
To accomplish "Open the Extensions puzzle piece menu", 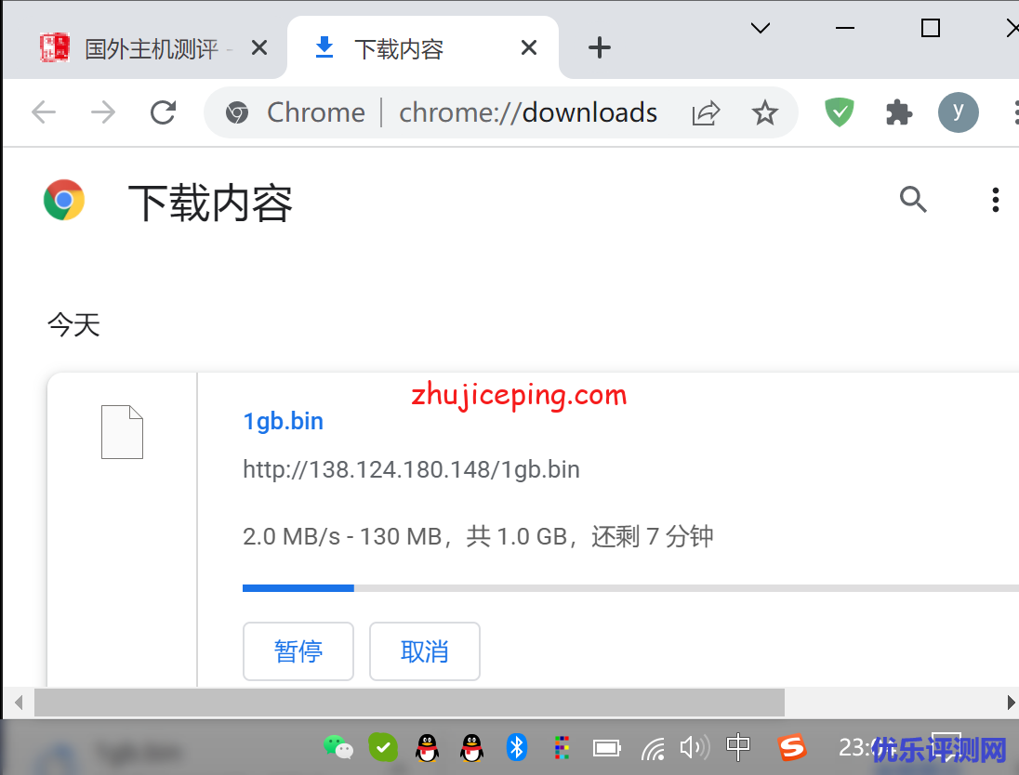I will pyautogui.click(x=898, y=113).
